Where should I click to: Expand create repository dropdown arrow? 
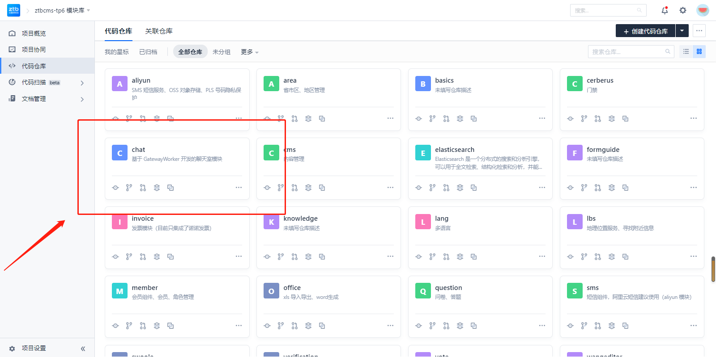[682, 31]
